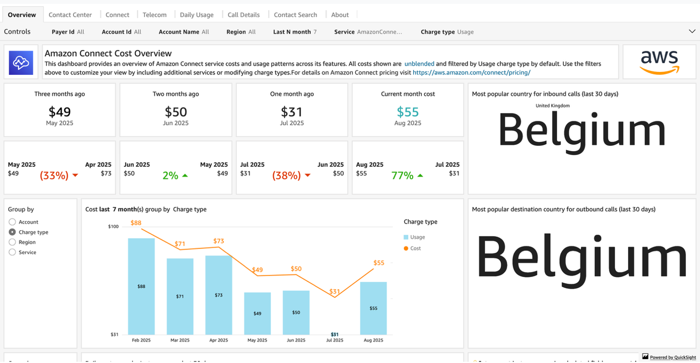Click the Usage bar above the Aug 2025 axis label
Viewport: 700px width, 363px height.
(x=373, y=308)
